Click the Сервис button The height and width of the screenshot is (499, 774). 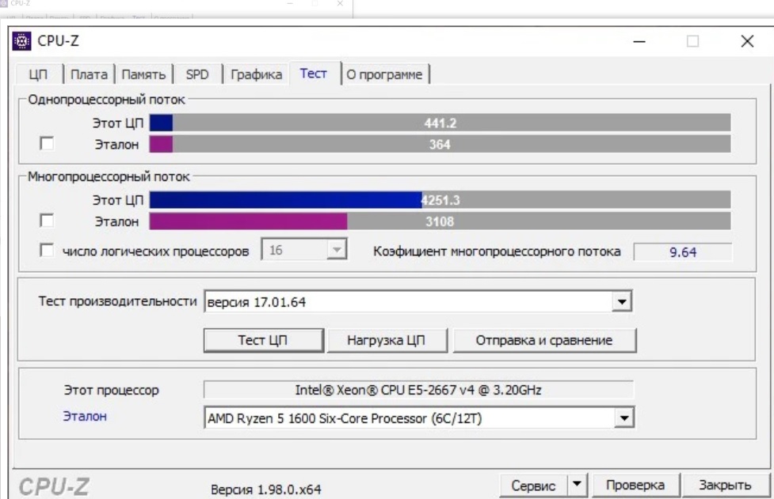534,486
